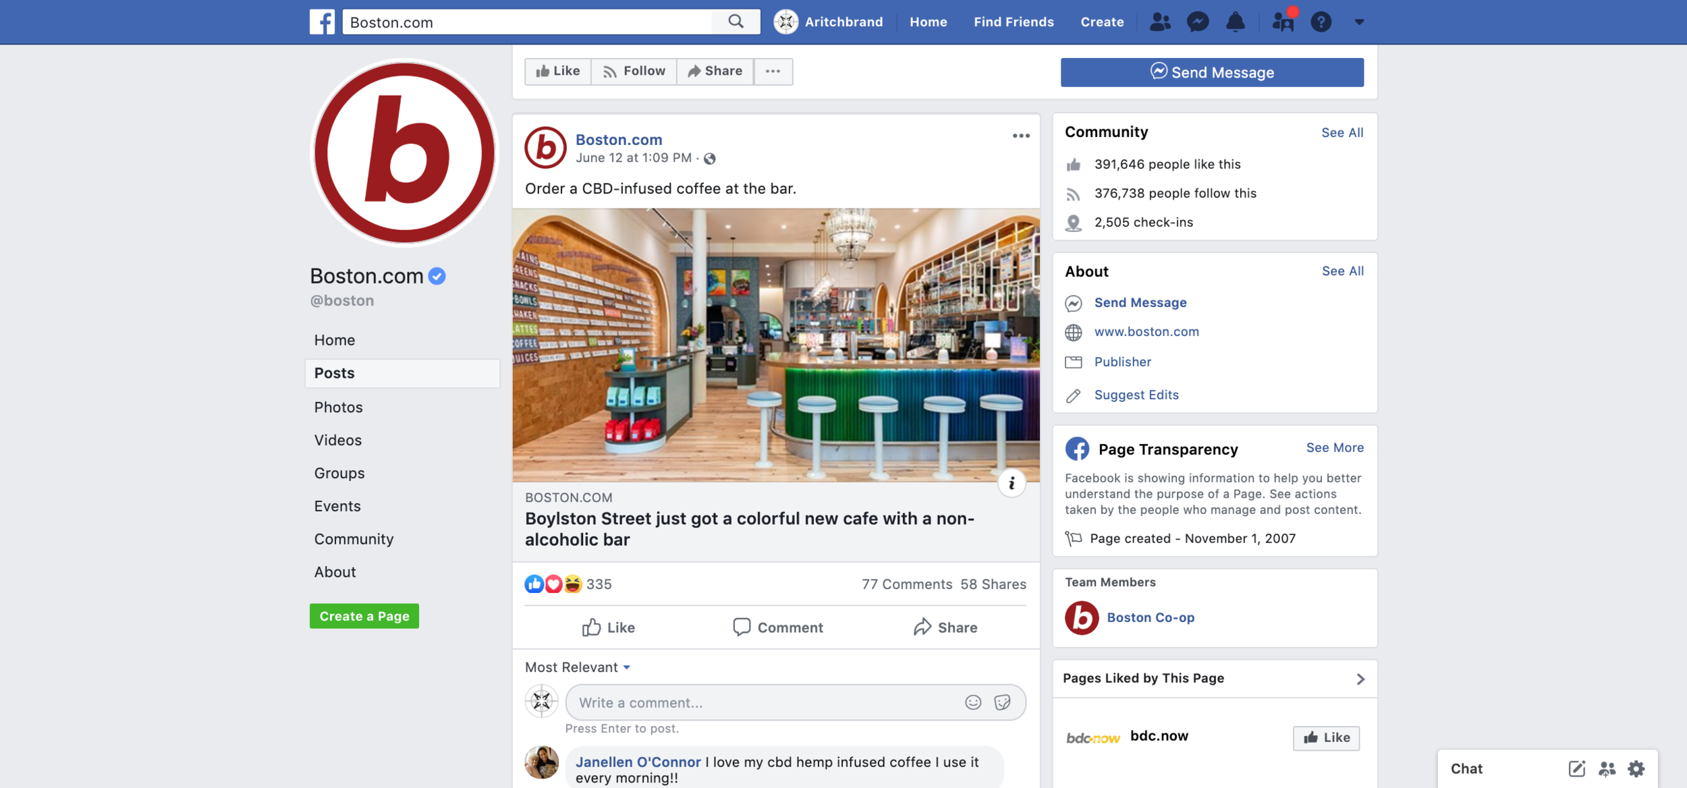1687x788 pixels.
Task: Click the new message compose icon in Chat
Action: (1576, 768)
